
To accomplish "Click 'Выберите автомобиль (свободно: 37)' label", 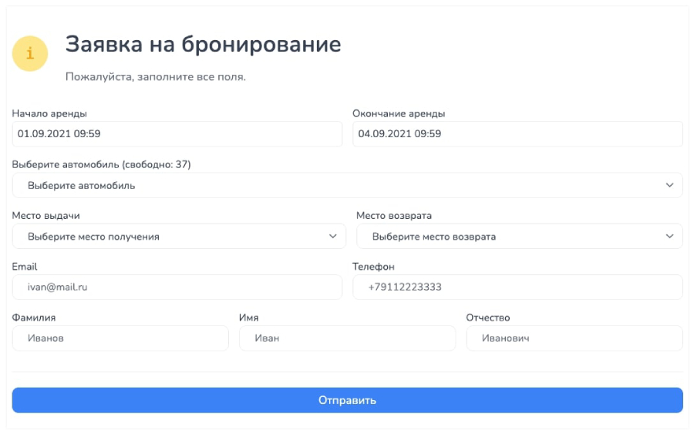I will click(101, 164).
